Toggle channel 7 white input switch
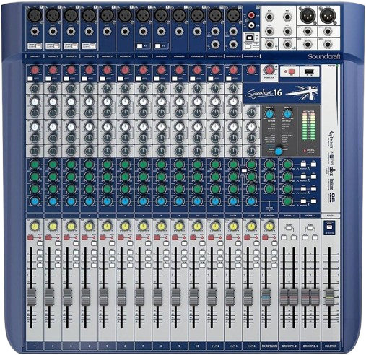Image resolution: width=366 pixels, height=355 pixels. coord(139,45)
